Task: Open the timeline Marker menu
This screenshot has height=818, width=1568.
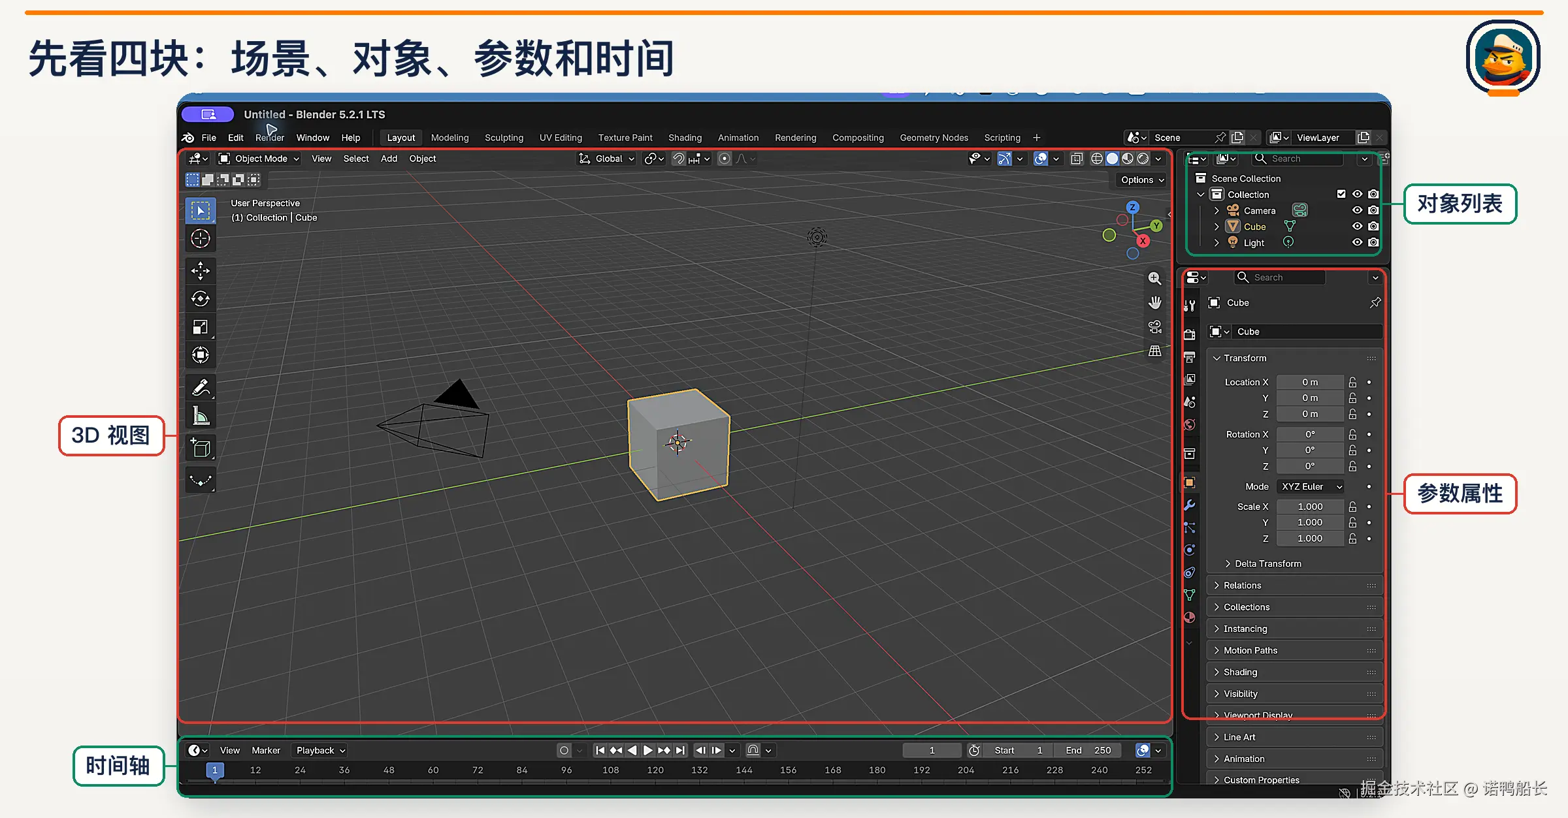Action: pyautogui.click(x=266, y=751)
